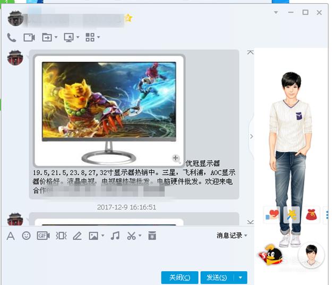Viewport: 332px width, 285px height.
Task: Expand remote desktop options arrow
Action: 78,37
